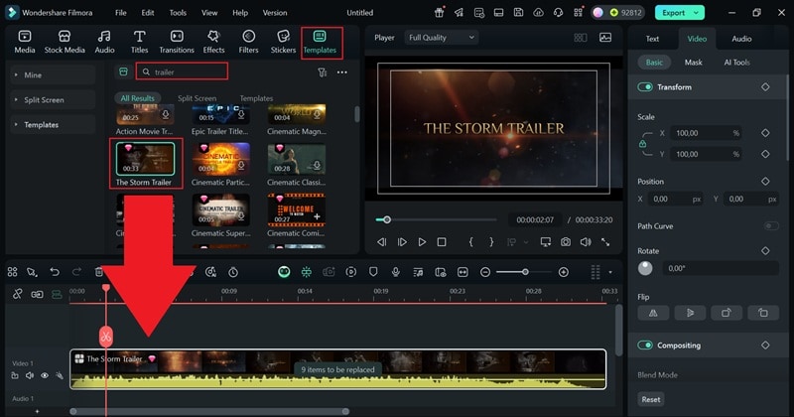Switch to the Text properties tab
The image size is (794, 417).
652,39
